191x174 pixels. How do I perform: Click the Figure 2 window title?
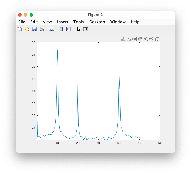point(95,15)
